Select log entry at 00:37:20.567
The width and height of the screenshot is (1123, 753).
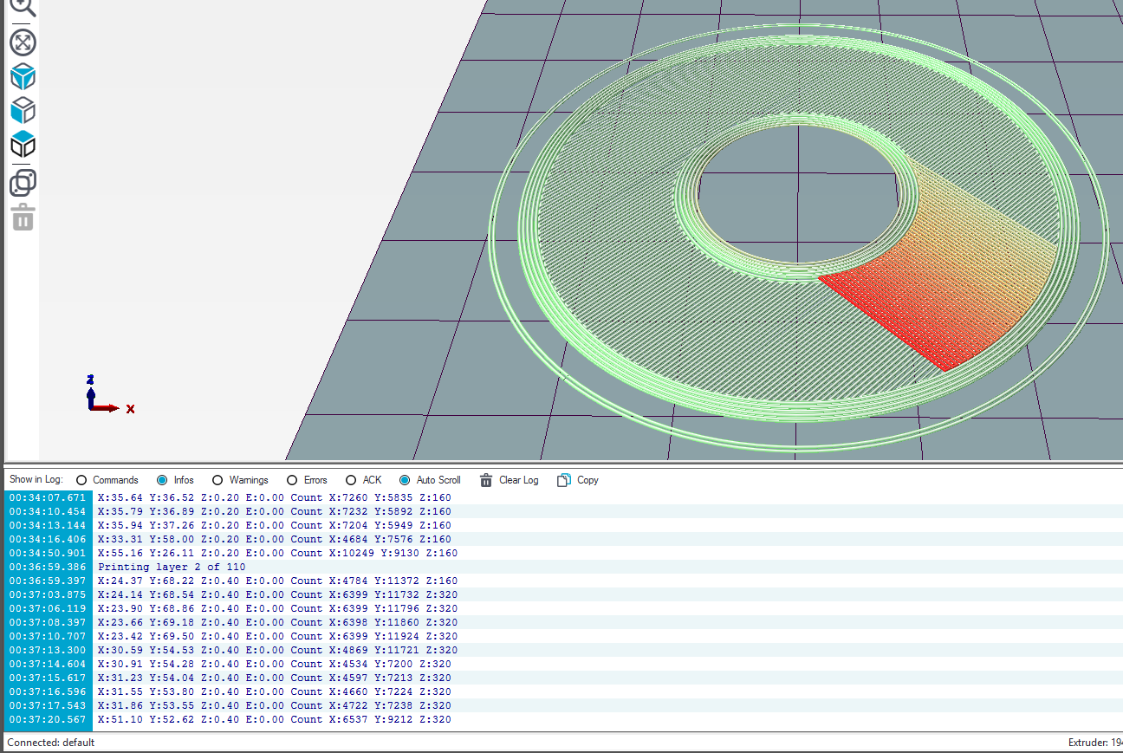(x=561, y=719)
